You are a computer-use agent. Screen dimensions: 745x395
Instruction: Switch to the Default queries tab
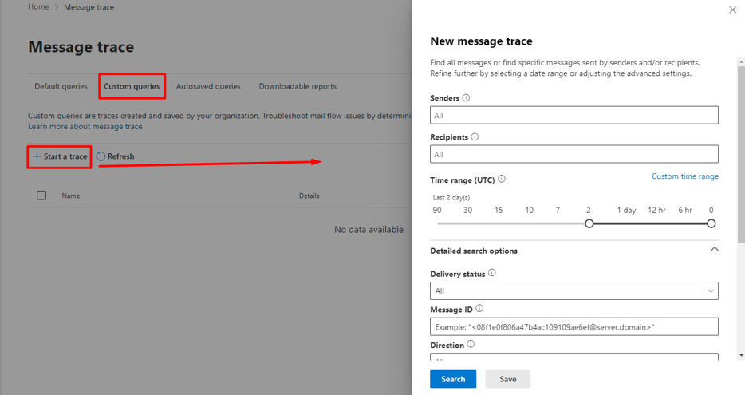click(x=61, y=86)
